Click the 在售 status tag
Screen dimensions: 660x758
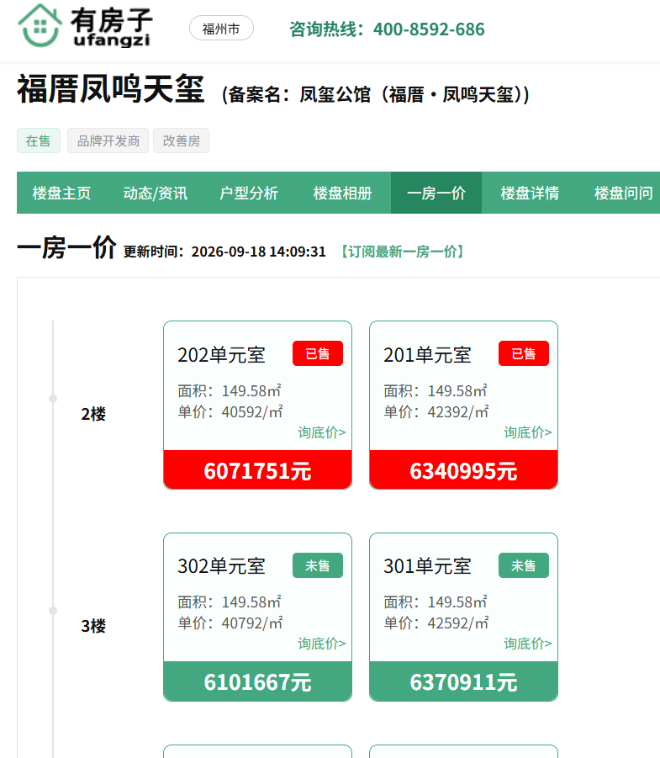39,140
